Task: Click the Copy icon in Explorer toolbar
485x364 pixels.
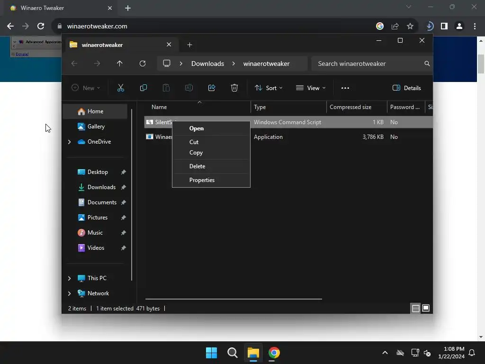Action: (143, 88)
